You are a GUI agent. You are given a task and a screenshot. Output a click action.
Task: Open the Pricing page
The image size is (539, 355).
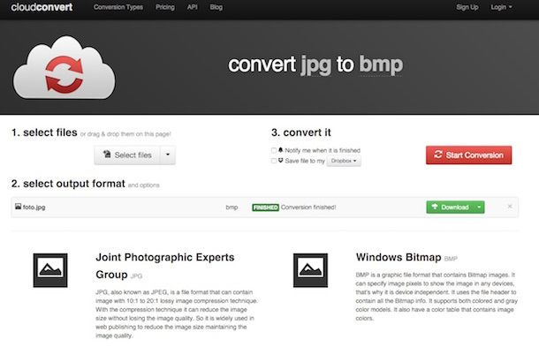(x=165, y=7)
